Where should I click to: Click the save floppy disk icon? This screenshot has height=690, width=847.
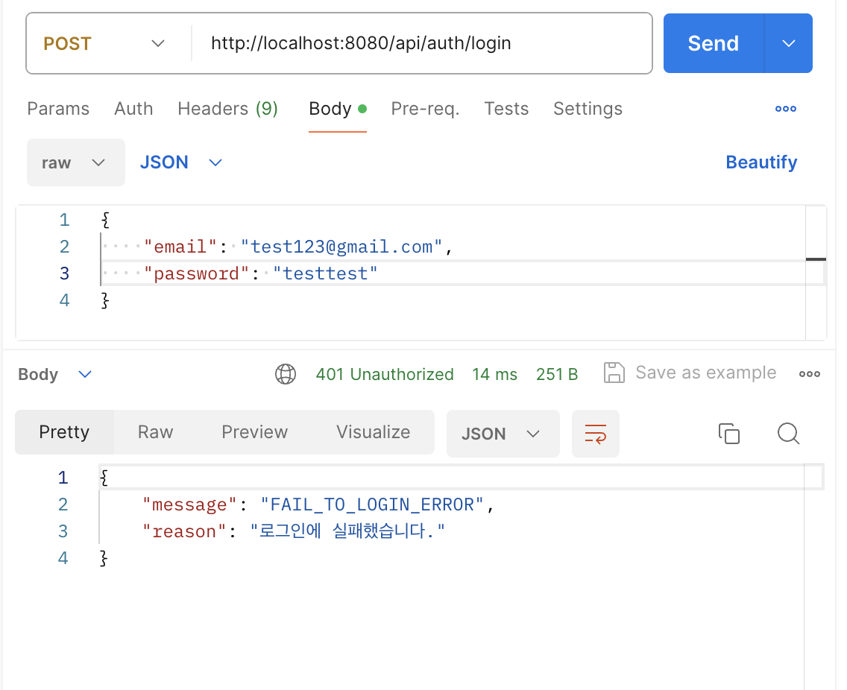click(x=614, y=373)
